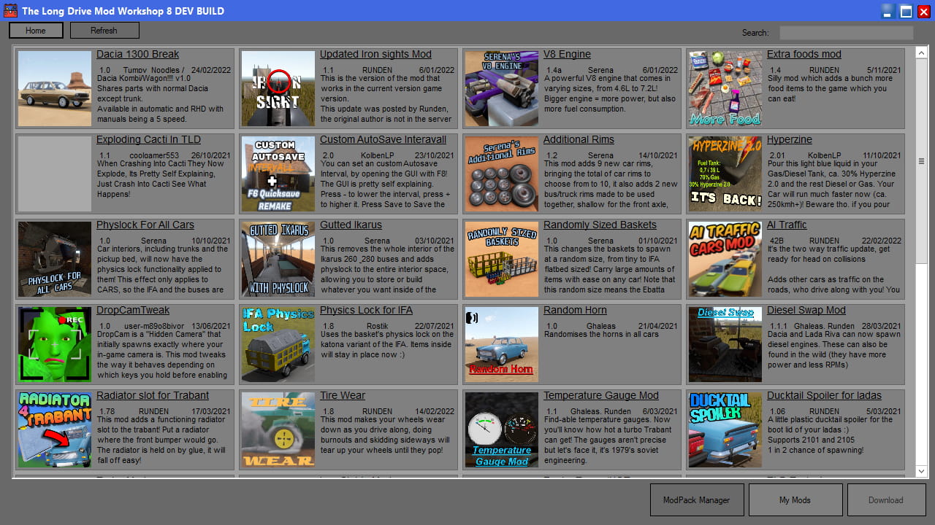Viewport: 935px width, 525px height.
Task: Focus the Search input field
Action: (847, 33)
